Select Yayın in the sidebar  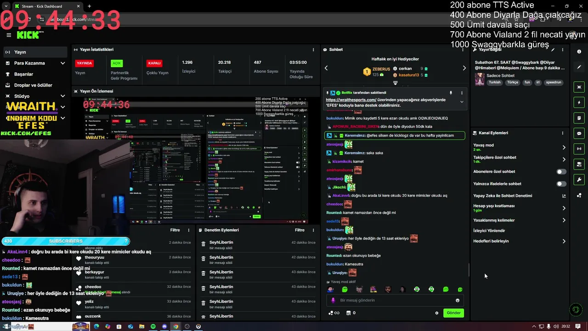pyautogui.click(x=35, y=52)
